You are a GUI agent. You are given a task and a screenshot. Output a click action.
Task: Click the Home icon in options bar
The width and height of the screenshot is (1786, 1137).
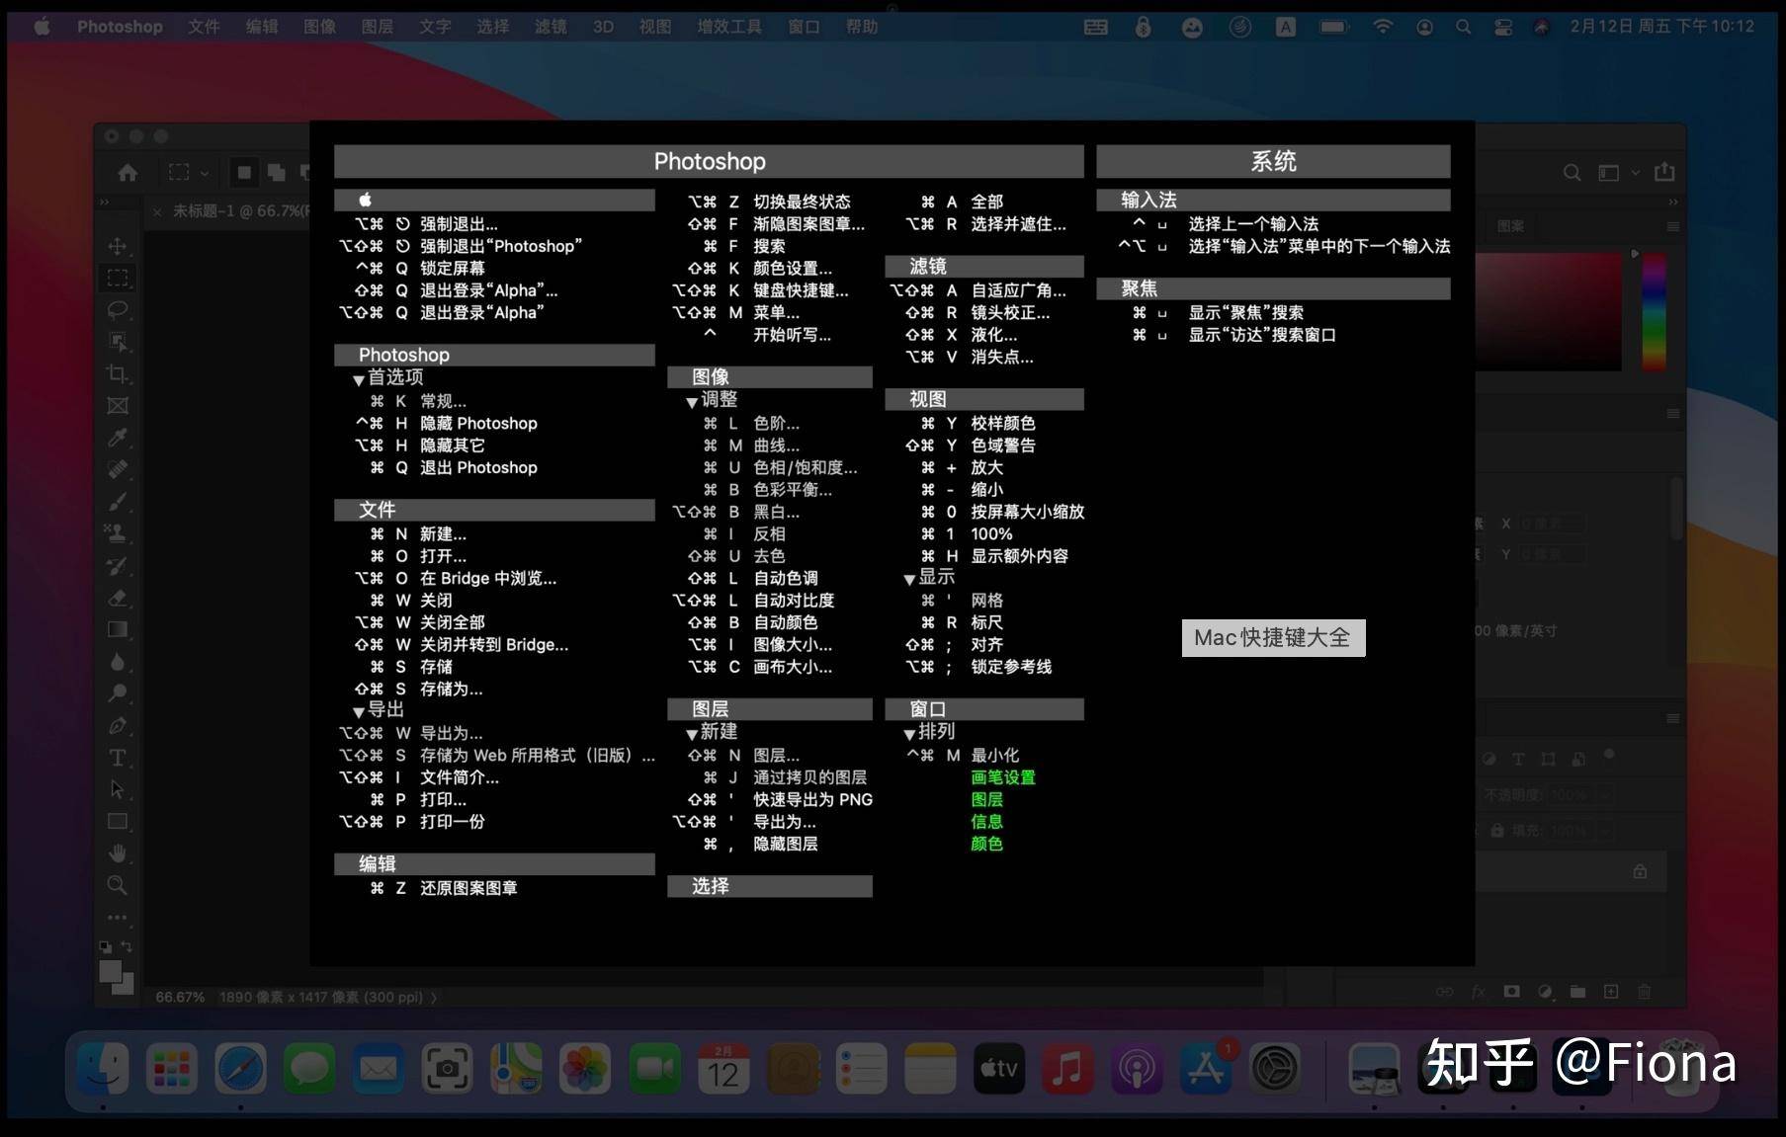[128, 173]
